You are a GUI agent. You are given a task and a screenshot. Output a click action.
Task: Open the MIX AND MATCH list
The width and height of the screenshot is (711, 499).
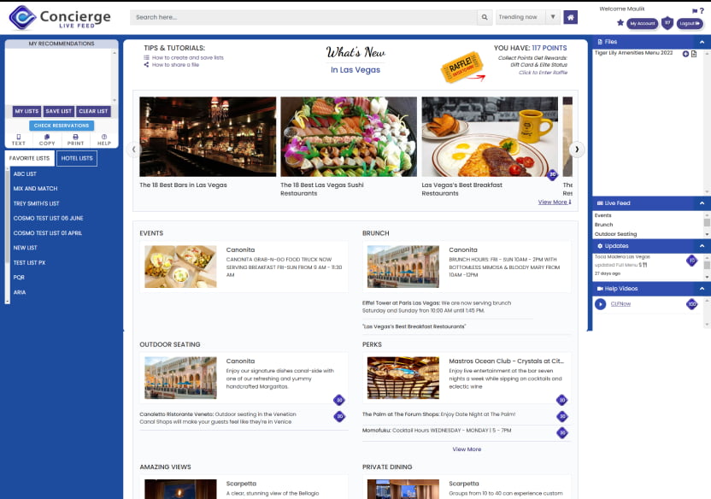point(35,189)
